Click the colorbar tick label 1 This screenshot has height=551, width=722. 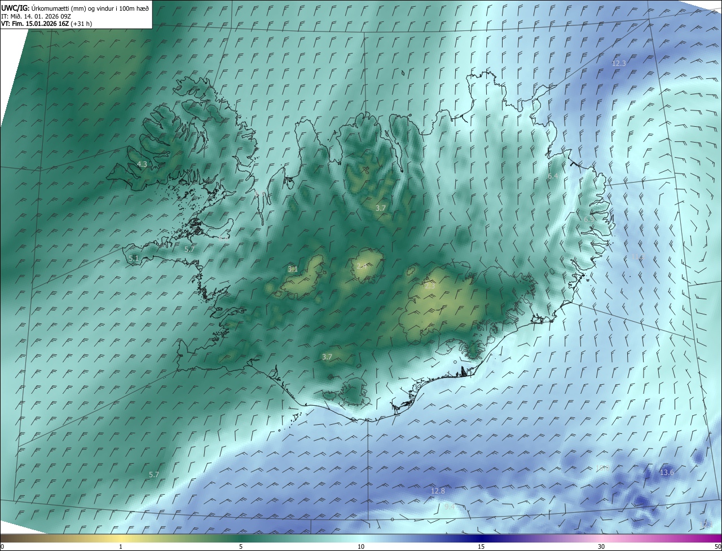(121, 546)
